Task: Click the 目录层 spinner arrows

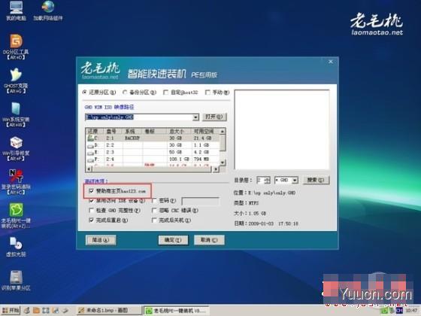Action: 268,180
